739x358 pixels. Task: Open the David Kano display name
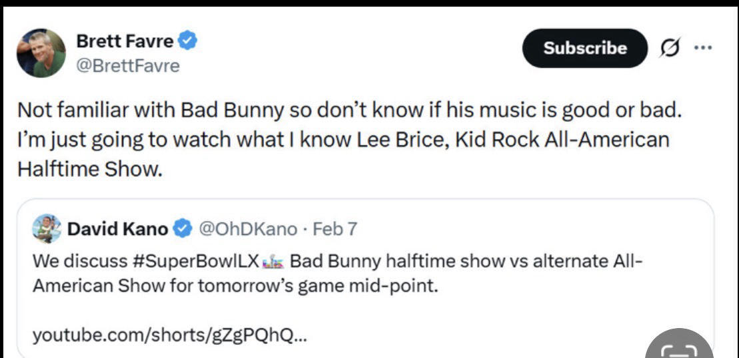tap(117, 230)
